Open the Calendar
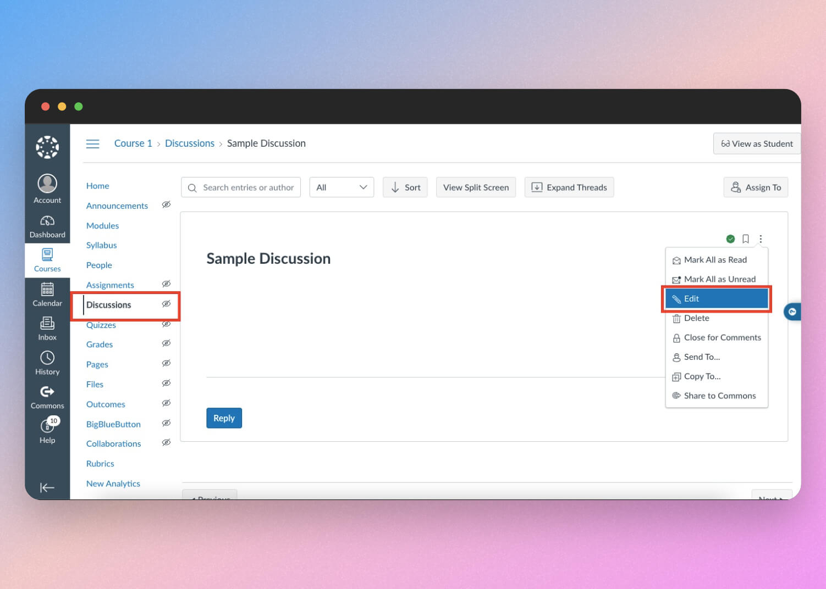Screen dimensions: 826x589 point(47,294)
